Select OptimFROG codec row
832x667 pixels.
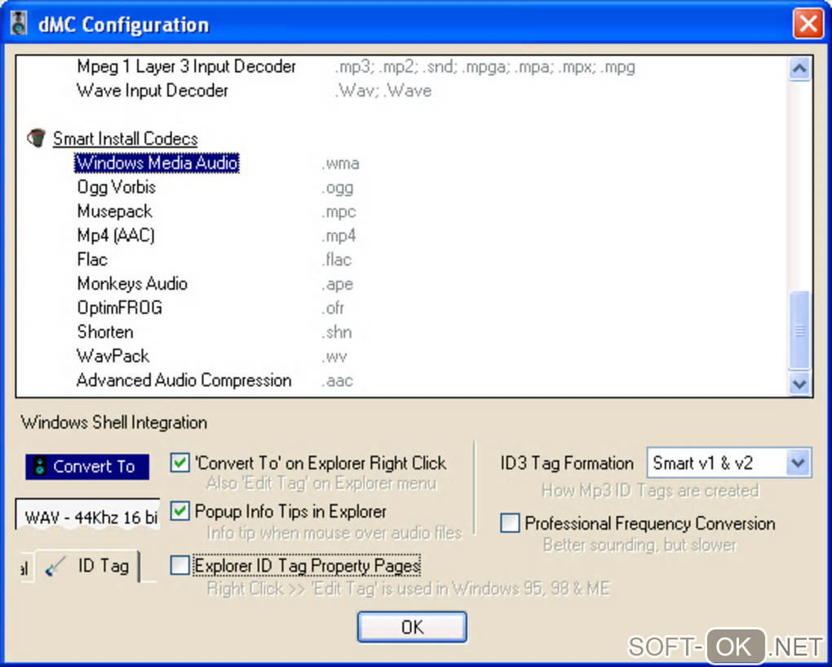point(119,308)
